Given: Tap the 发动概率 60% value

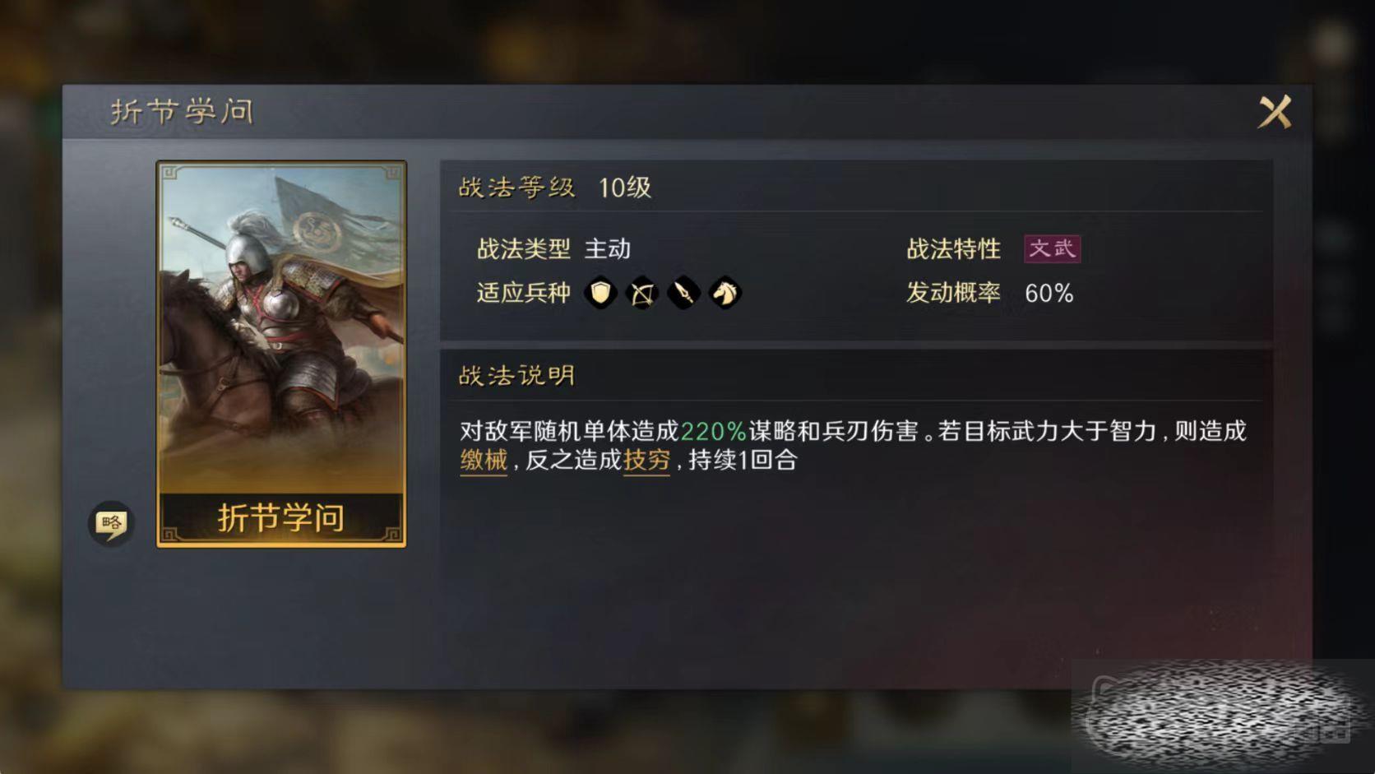Looking at the screenshot, I should point(1049,294).
